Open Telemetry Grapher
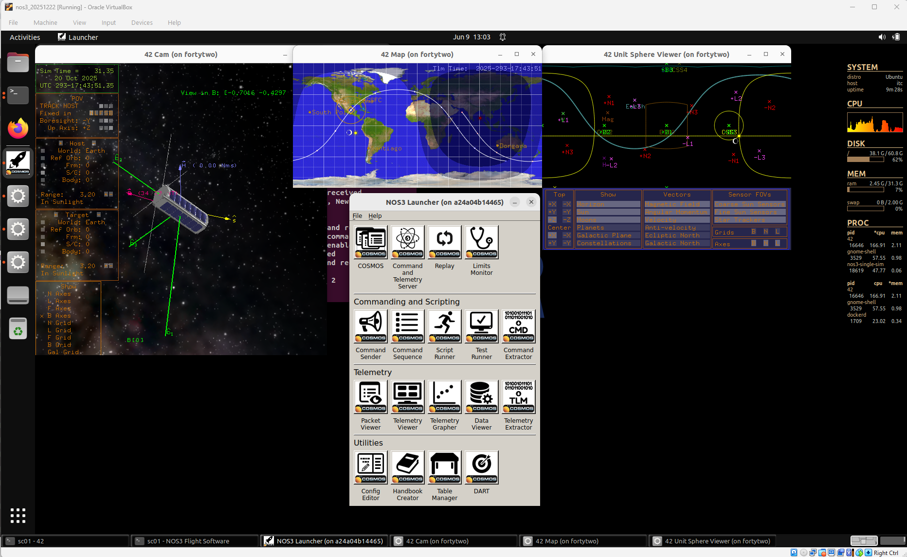907x557 pixels. (x=445, y=396)
